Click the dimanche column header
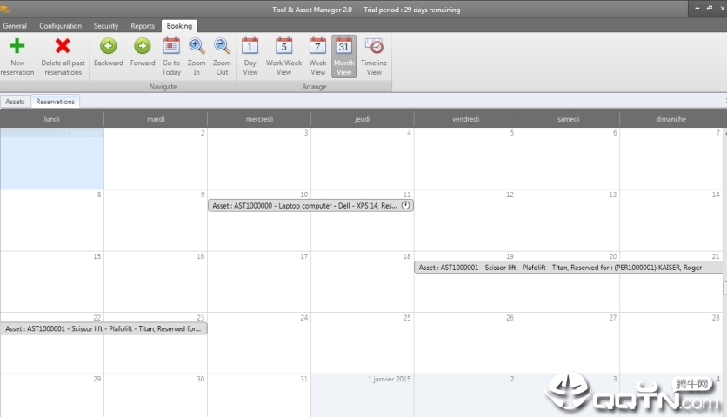727x417 pixels. click(x=670, y=119)
